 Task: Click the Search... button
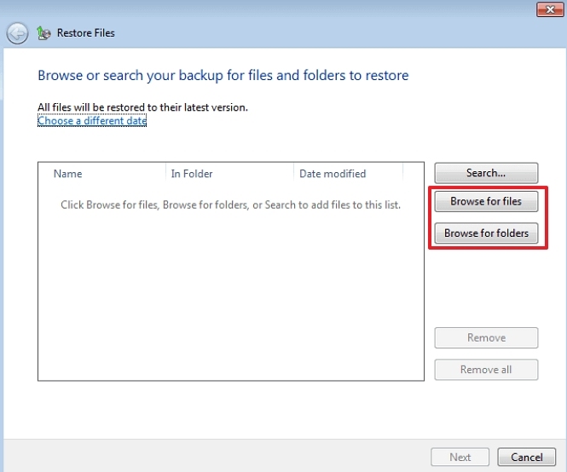486,173
